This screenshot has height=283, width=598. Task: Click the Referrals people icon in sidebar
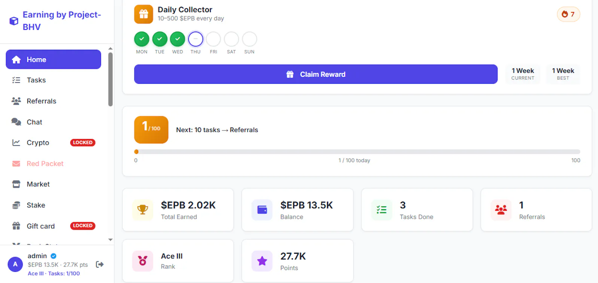click(x=16, y=101)
